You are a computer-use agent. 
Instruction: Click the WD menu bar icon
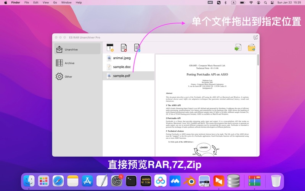tap(210, 3)
